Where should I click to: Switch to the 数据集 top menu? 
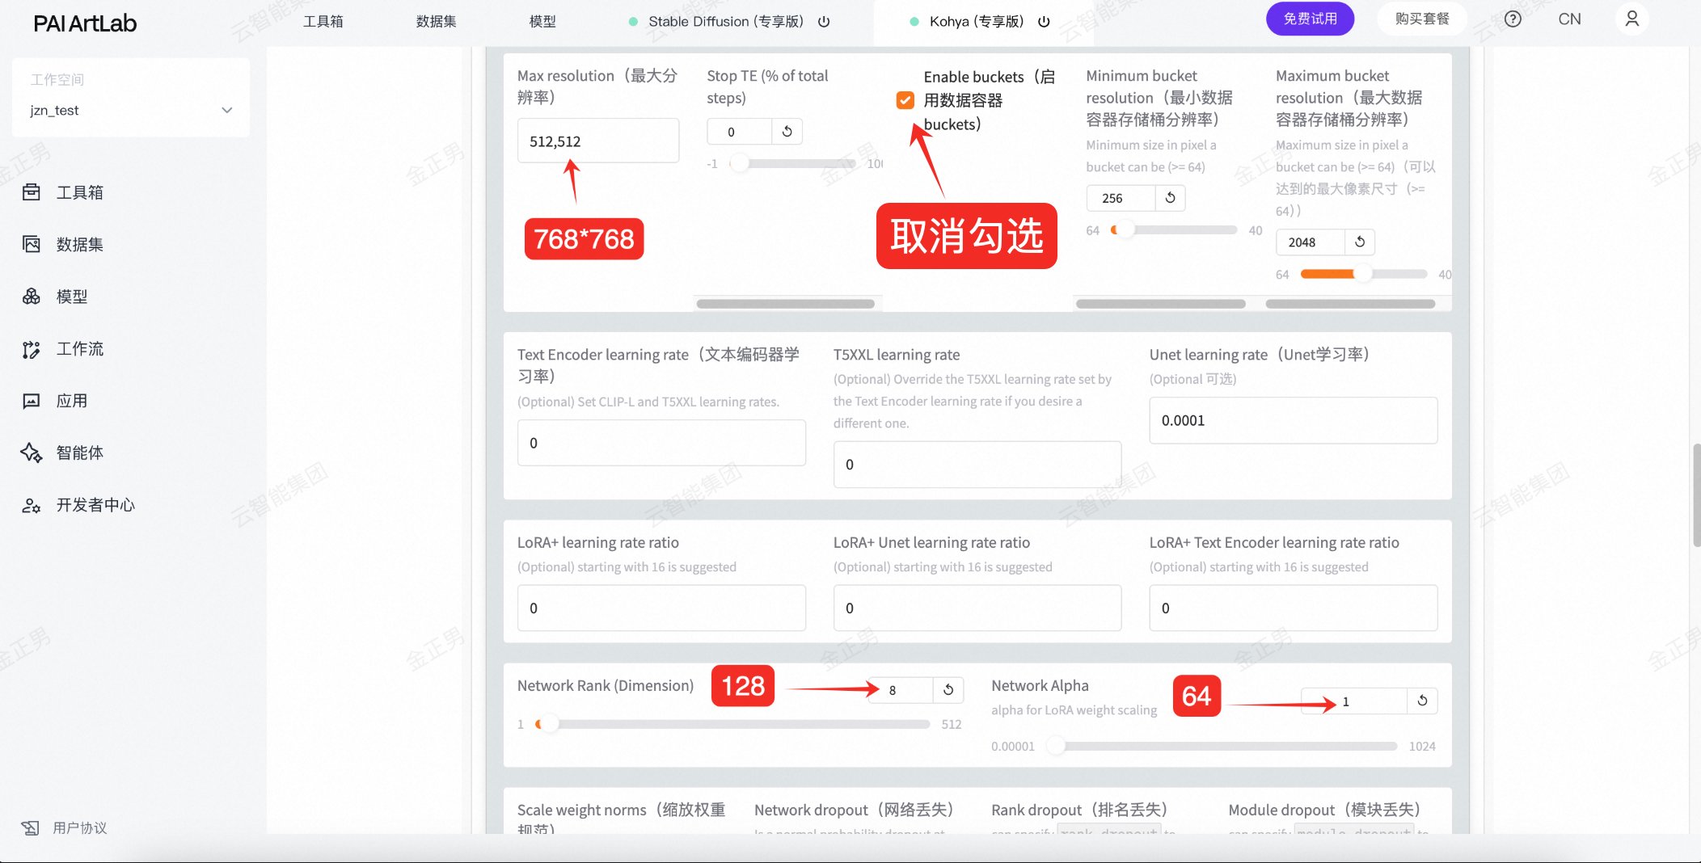point(437,22)
